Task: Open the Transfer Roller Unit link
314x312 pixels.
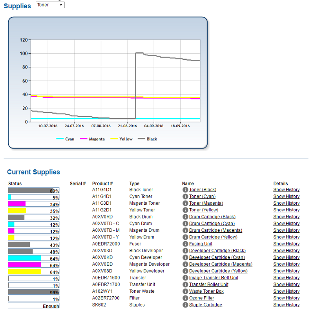Action: [209, 284]
